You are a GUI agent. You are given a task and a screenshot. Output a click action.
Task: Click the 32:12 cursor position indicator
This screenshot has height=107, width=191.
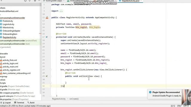point(173,106)
